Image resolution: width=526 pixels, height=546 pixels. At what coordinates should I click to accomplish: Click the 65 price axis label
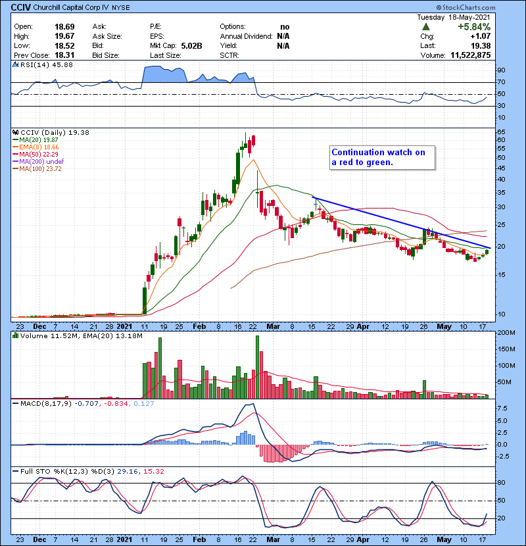501,132
